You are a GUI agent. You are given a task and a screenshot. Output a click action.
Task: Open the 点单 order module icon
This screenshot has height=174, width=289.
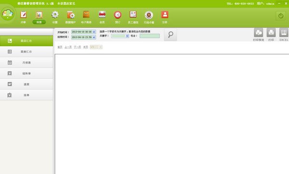(x=24, y=15)
